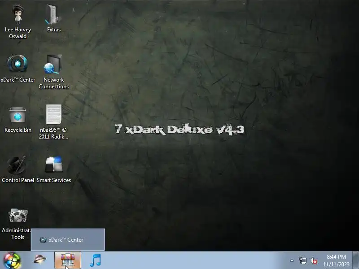Open the music note taskbar icon

(x=95, y=260)
